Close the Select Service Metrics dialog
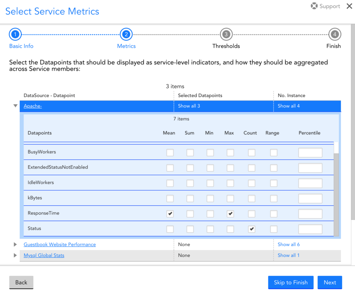 coord(349,6)
